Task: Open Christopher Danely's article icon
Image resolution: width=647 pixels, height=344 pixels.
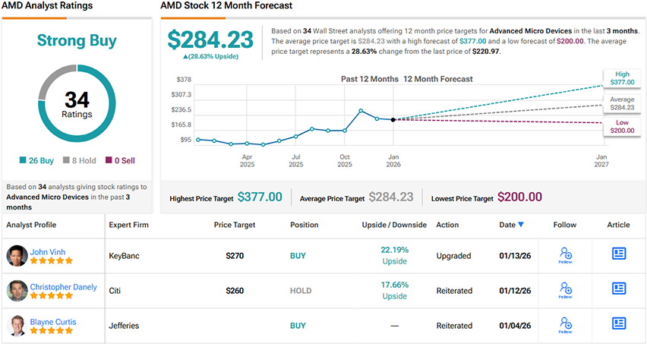Action: point(619,289)
